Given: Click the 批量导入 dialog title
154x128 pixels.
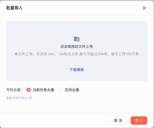Looking at the screenshot, I should 14,8.
